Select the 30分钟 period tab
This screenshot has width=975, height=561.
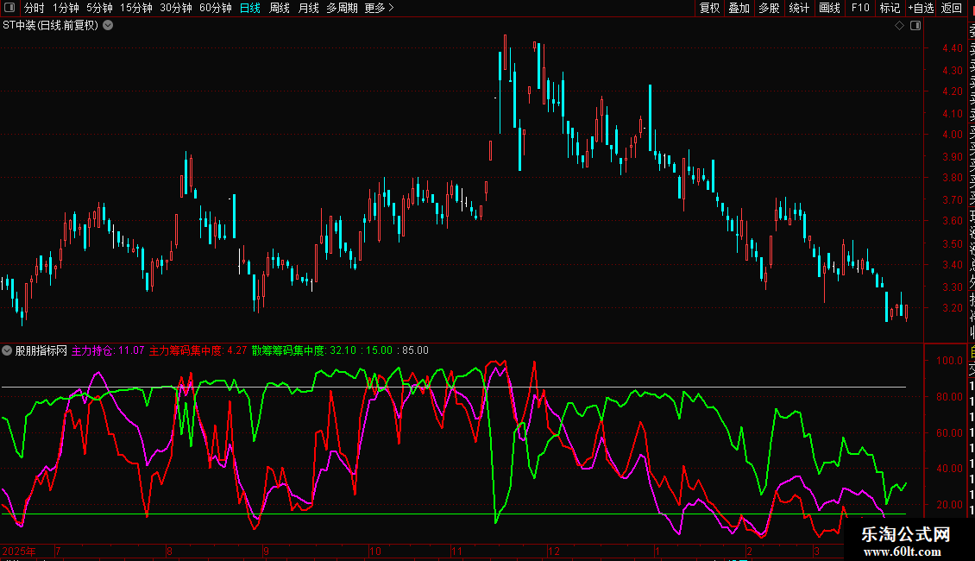(x=176, y=8)
